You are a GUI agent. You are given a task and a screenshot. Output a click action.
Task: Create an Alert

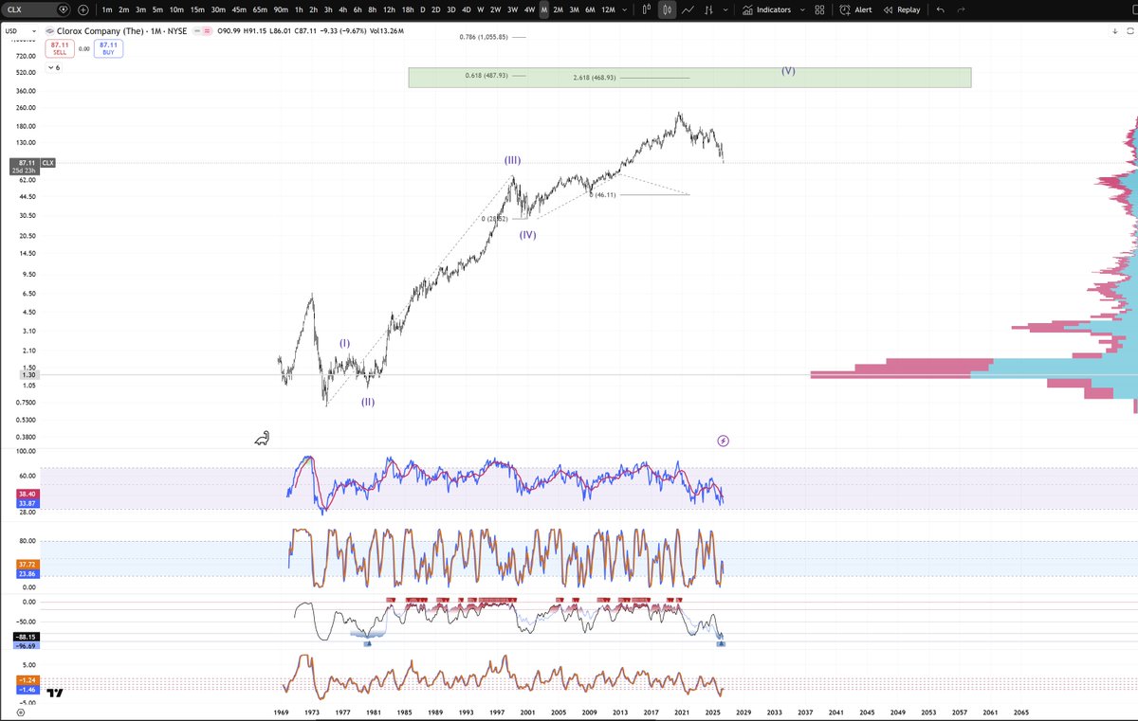[855, 9]
